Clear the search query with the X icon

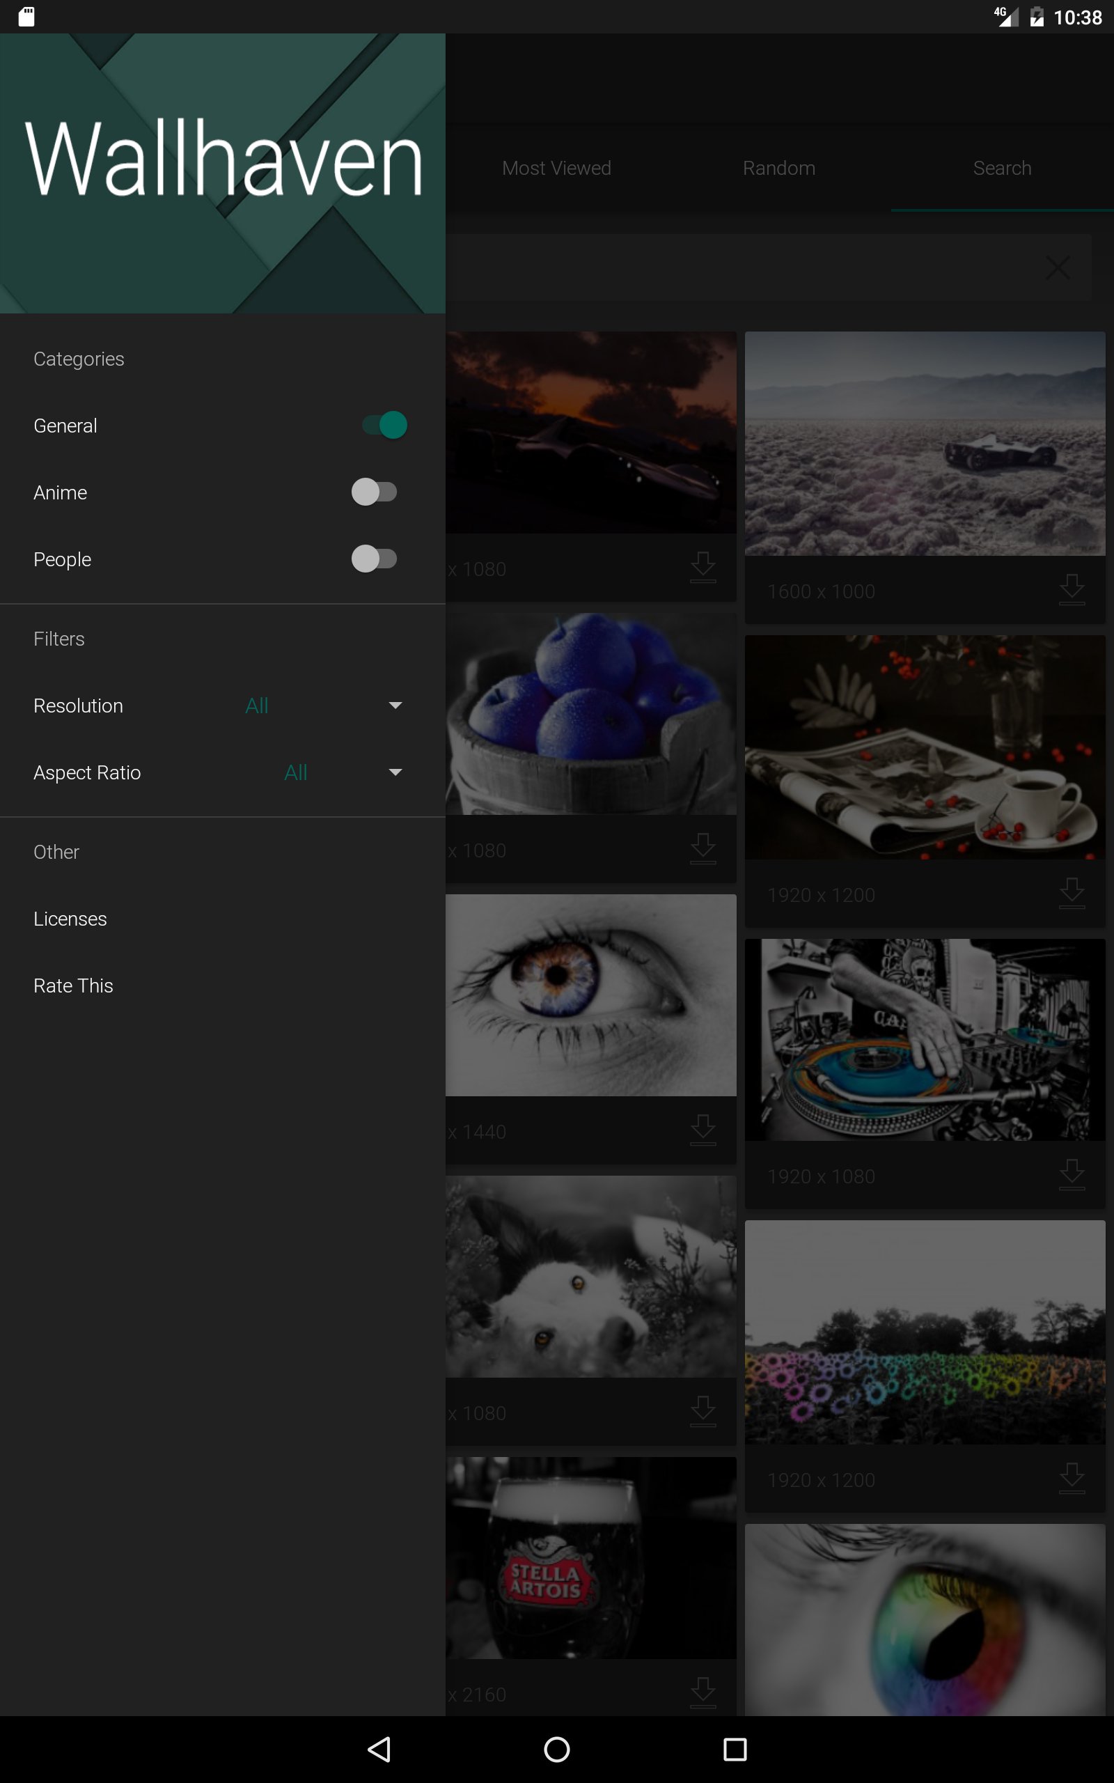pyautogui.click(x=1058, y=268)
